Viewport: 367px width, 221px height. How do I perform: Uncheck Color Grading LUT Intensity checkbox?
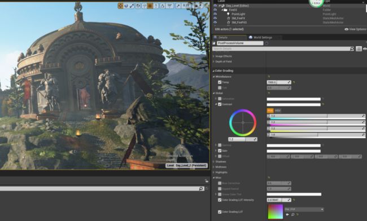click(x=220, y=200)
